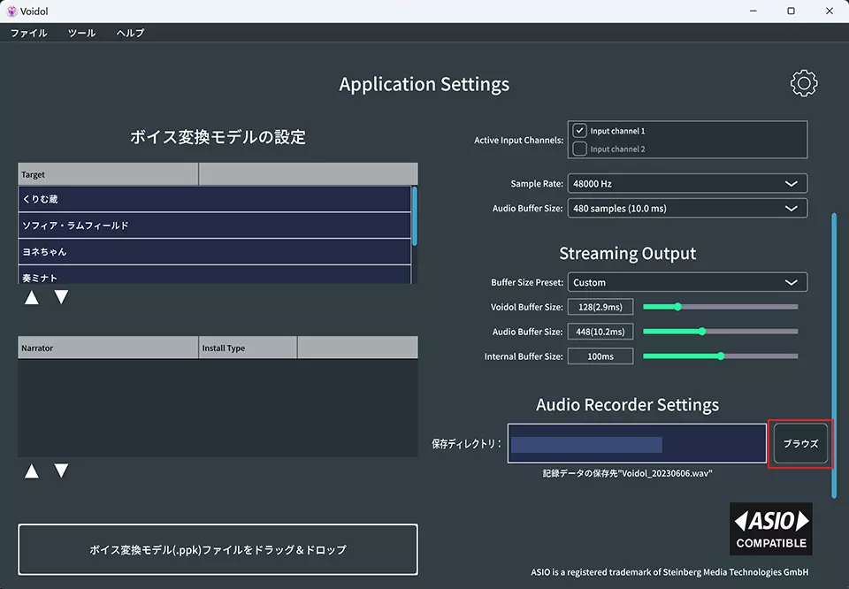Close the Voidol window

coord(830,11)
